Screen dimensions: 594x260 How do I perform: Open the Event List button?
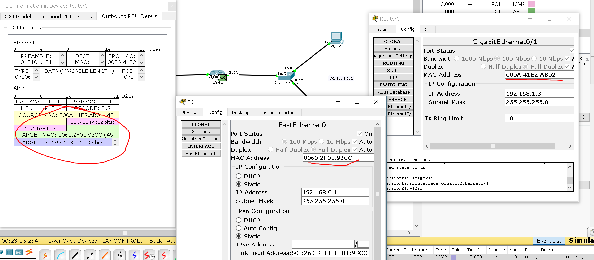(549, 241)
